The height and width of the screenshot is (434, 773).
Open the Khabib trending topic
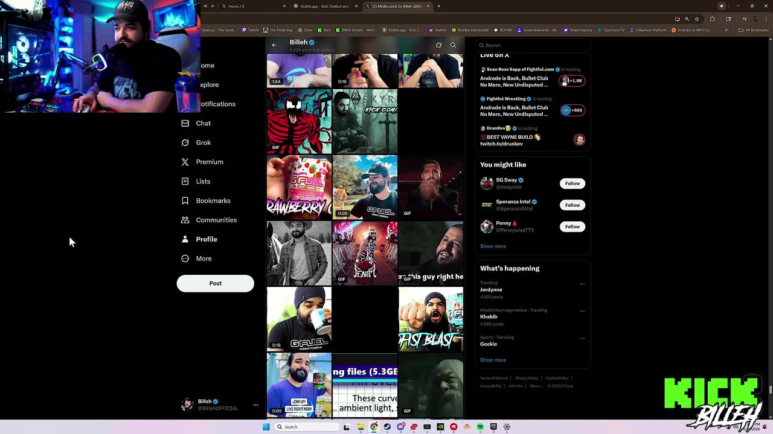[x=489, y=317]
